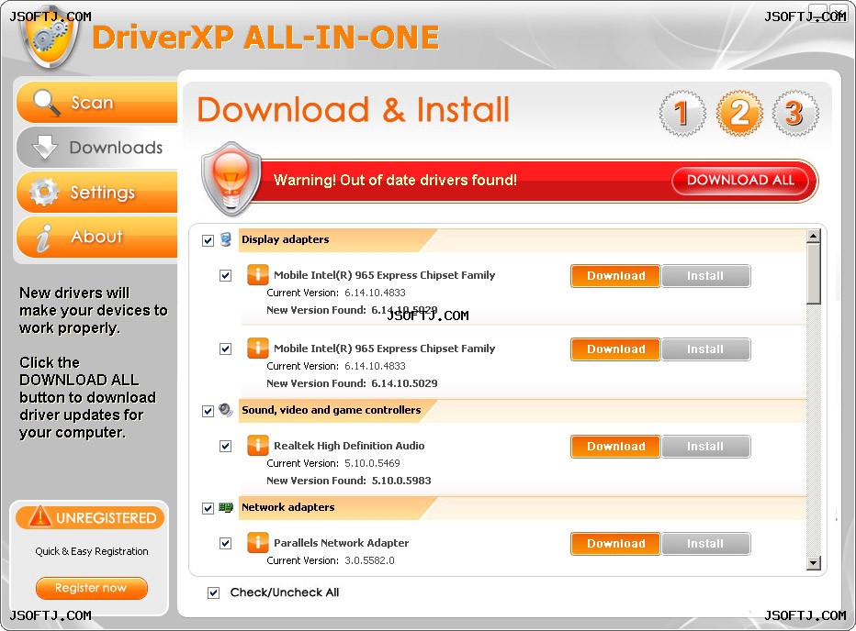Download the Parallels Network Adapter driver
The width and height of the screenshot is (856, 631).
[615, 544]
